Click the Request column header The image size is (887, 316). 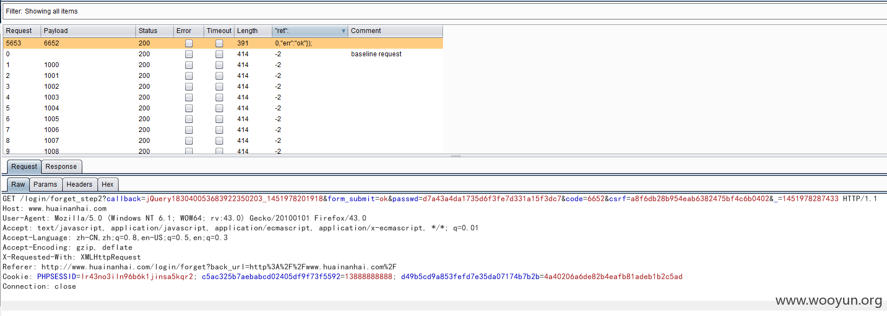coord(22,31)
